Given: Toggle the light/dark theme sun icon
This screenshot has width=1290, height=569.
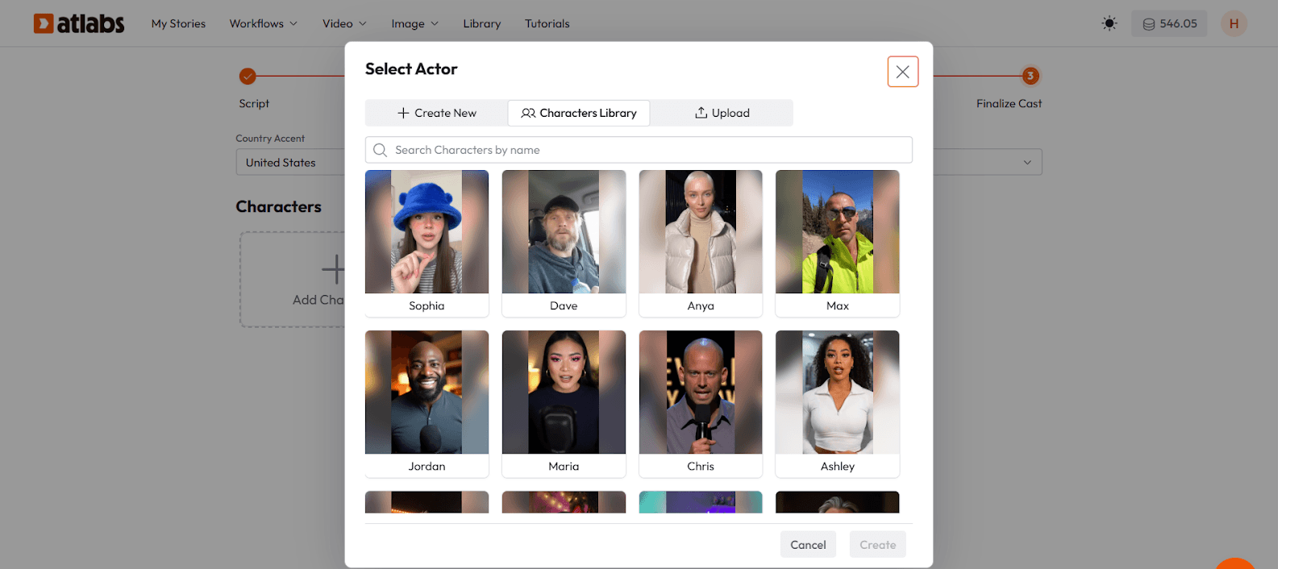Looking at the screenshot, I should [1109, 23].
